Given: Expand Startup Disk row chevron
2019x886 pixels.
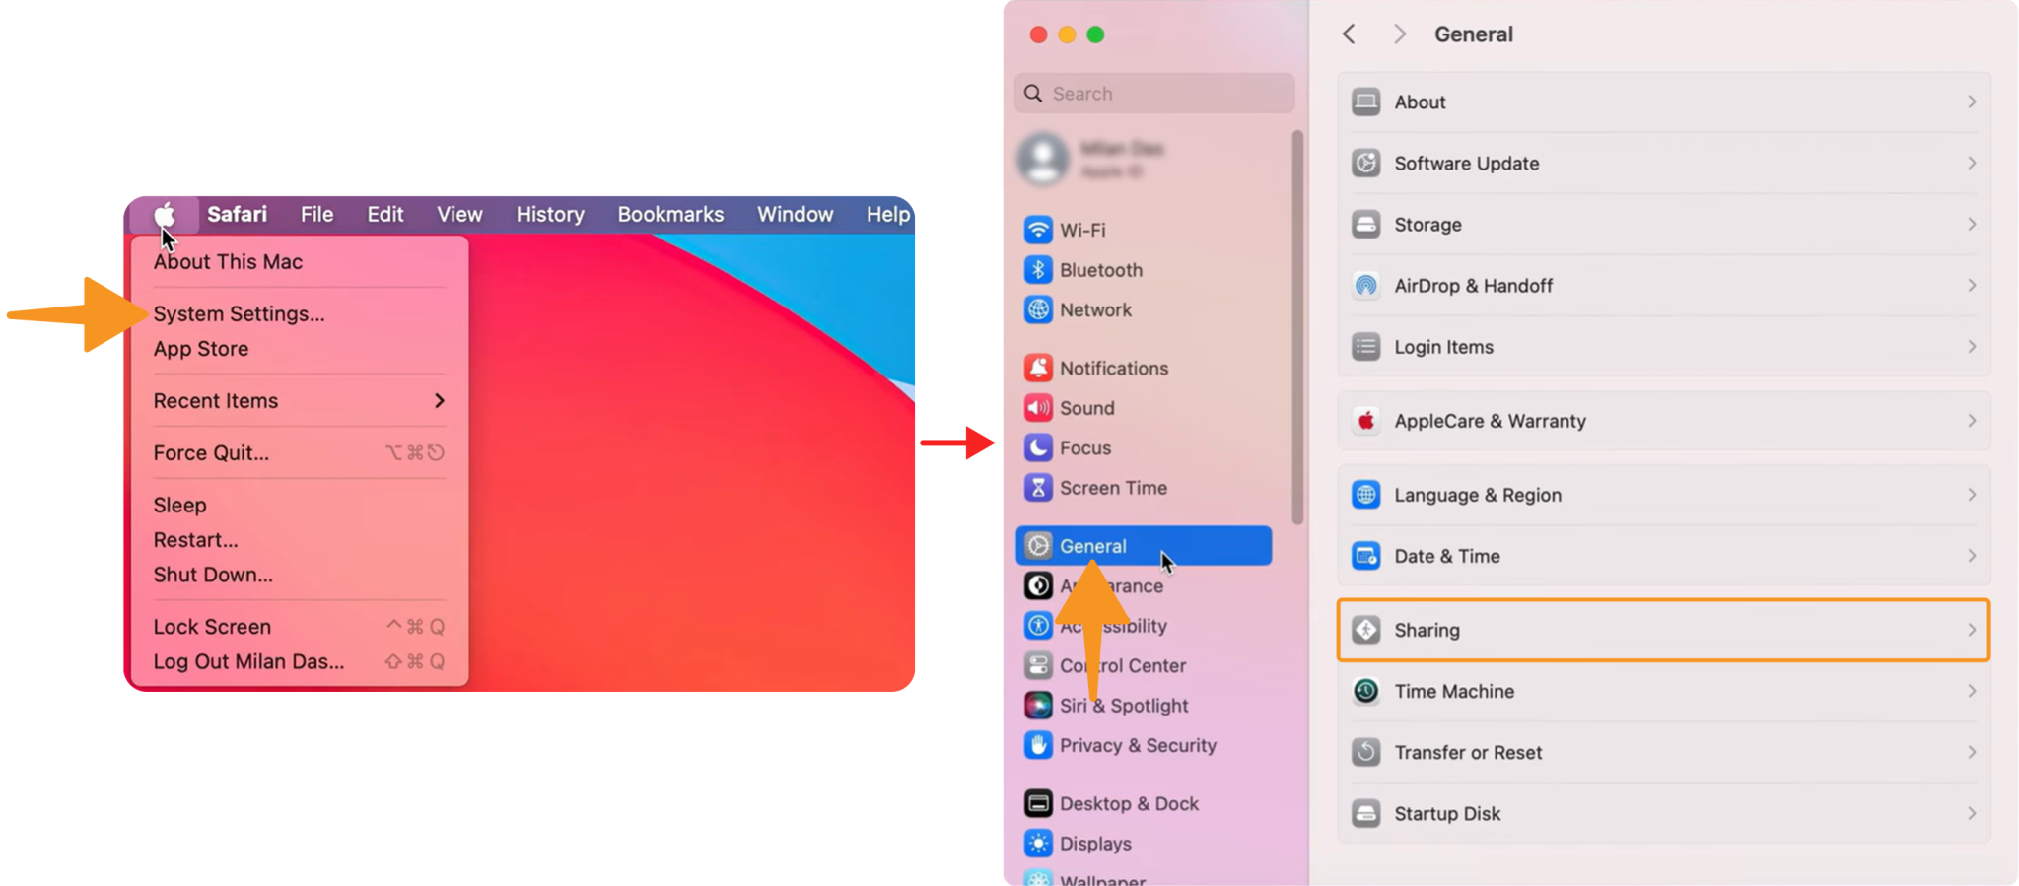Looking at the screenshot, I should tap(1972, 813).
